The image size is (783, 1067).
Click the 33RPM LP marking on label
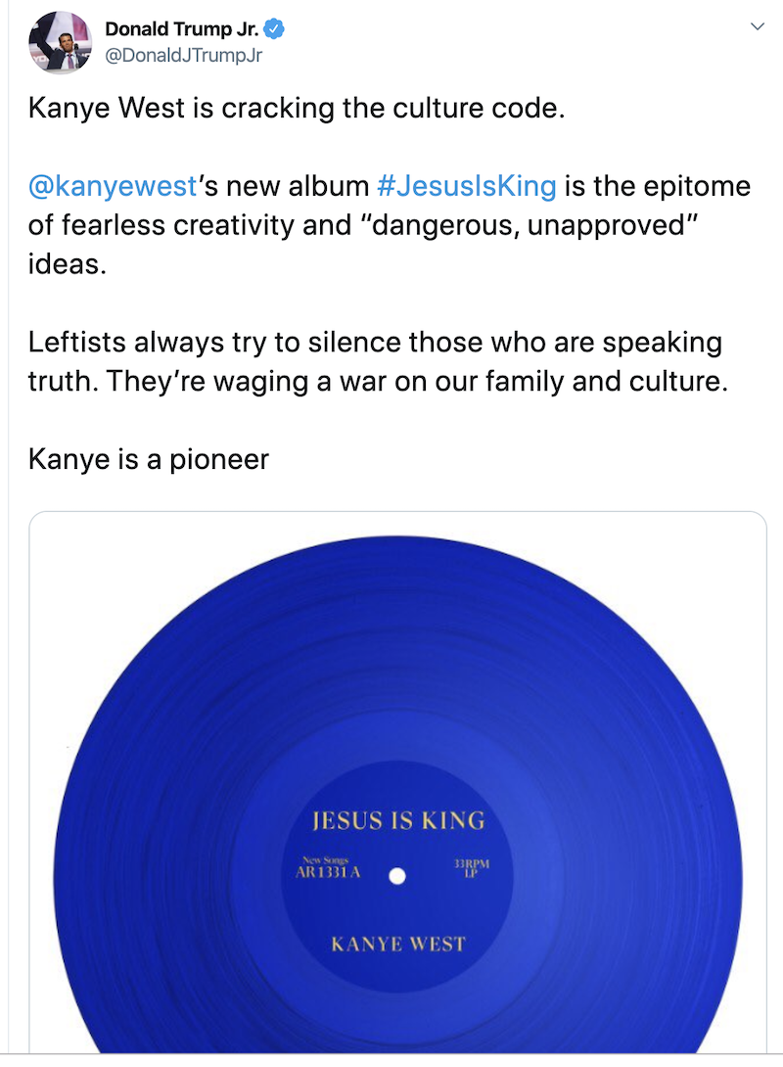(x=472, y=868)
